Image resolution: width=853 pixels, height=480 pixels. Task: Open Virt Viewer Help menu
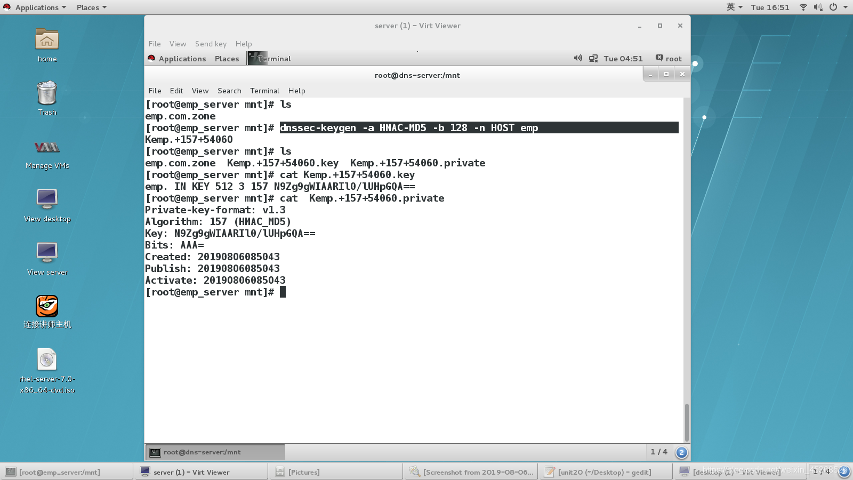(x=244, y=44)
